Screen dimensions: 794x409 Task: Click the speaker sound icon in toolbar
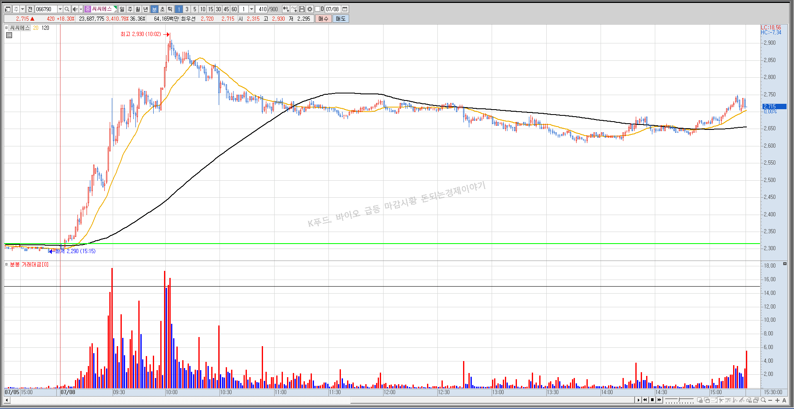tap(75, 9)
